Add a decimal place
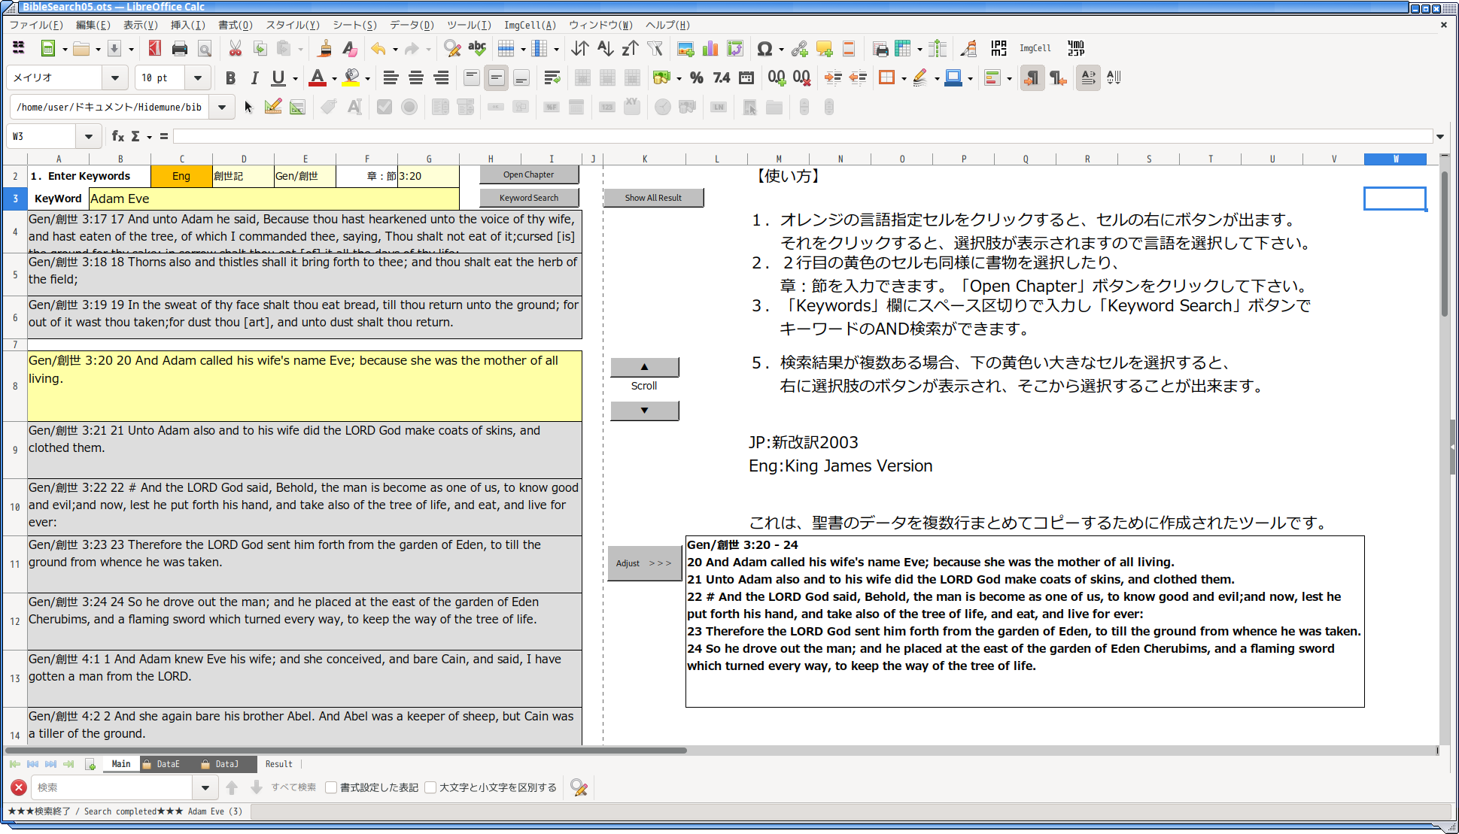1459x834 pixels. tap(777, 77)
